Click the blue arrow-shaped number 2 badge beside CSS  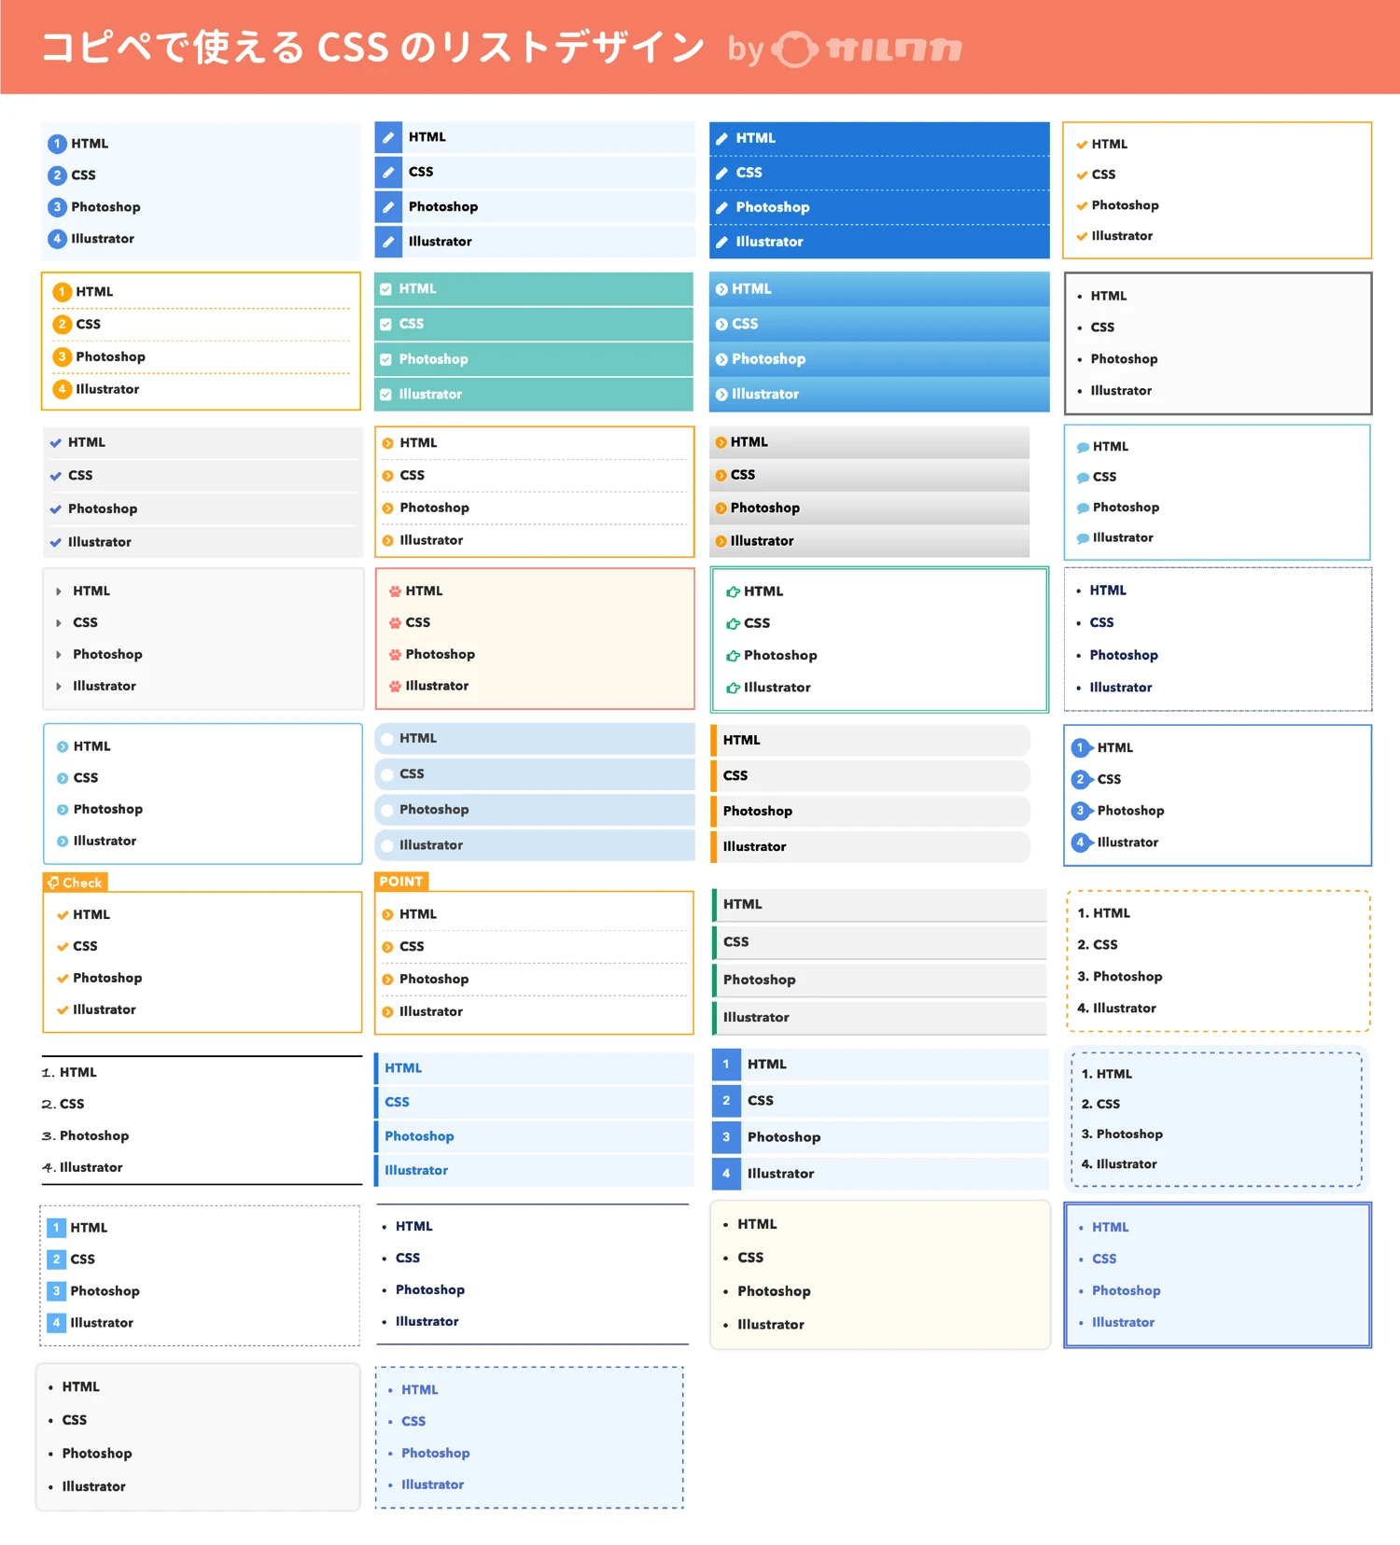pos(1081,779)
